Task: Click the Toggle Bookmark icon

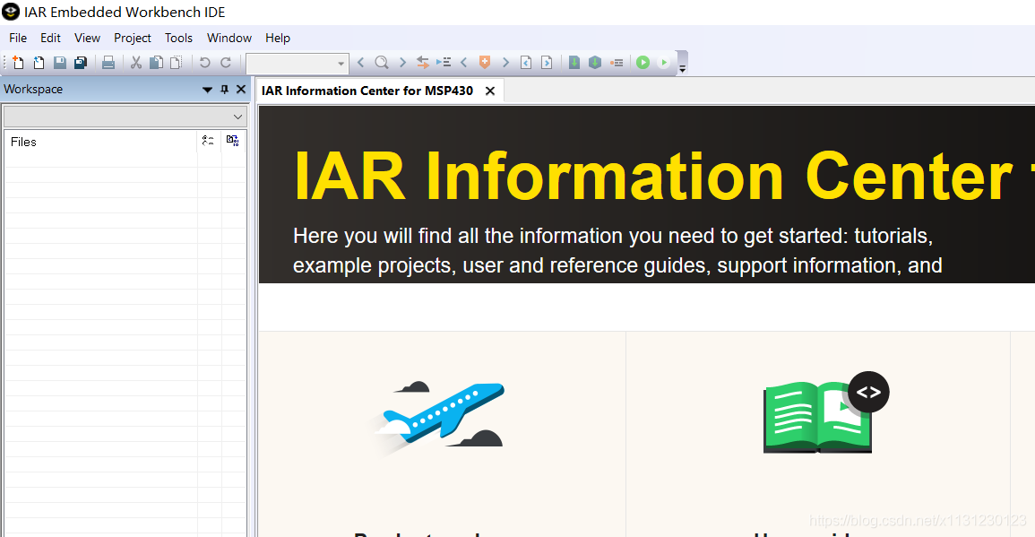Action: 485,63
